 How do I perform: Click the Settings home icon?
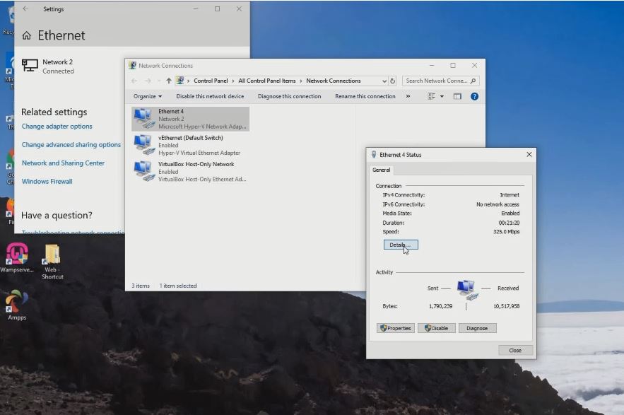pos(27,35)
